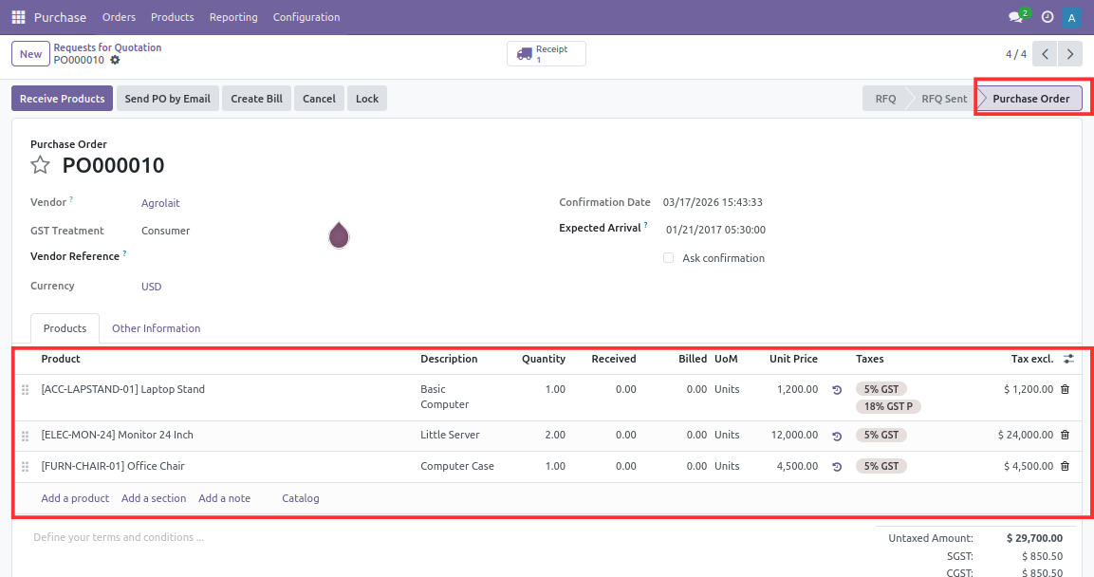Open the messages chat icon
Screen dimensions: 1094x577
tap(1016, 17)
